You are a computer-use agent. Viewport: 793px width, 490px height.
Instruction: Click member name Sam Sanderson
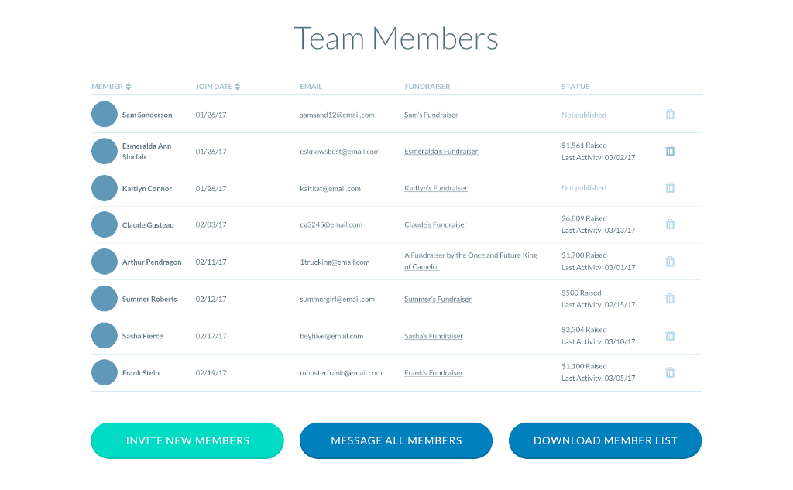pyautogui.click(x=147, y=115)
